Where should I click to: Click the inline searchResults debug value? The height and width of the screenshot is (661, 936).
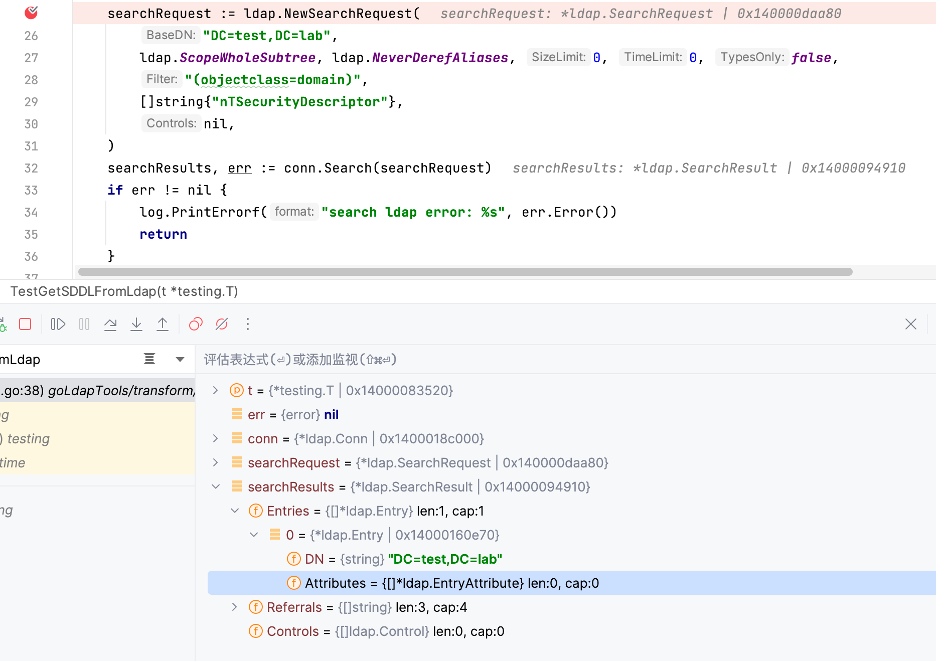coord(709,168)
